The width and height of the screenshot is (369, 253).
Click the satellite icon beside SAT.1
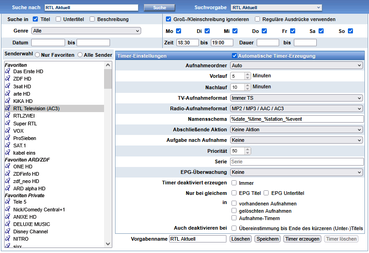click(8, 145)
